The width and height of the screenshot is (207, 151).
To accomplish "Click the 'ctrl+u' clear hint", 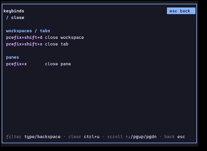I will [x=92, y=137].
